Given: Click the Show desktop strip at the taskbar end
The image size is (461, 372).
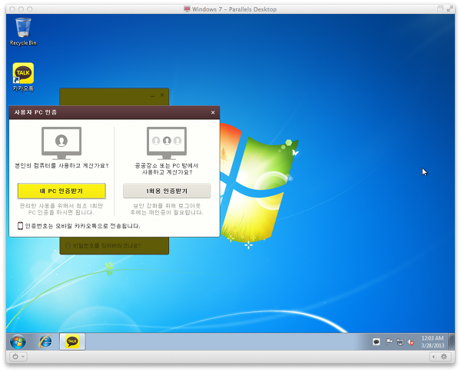Looking at the screenshot, I should point(452,341).
